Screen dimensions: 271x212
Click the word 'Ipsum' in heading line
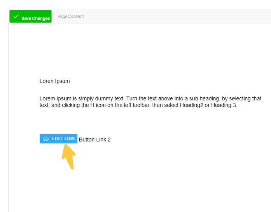pyautogui.click(x=63, y=81)
